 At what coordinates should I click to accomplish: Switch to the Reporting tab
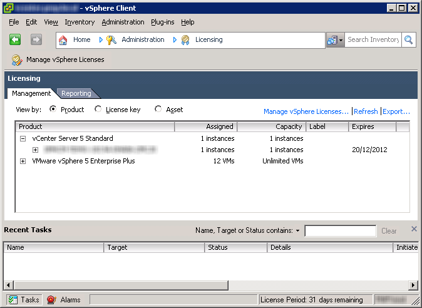coord(76,93)
